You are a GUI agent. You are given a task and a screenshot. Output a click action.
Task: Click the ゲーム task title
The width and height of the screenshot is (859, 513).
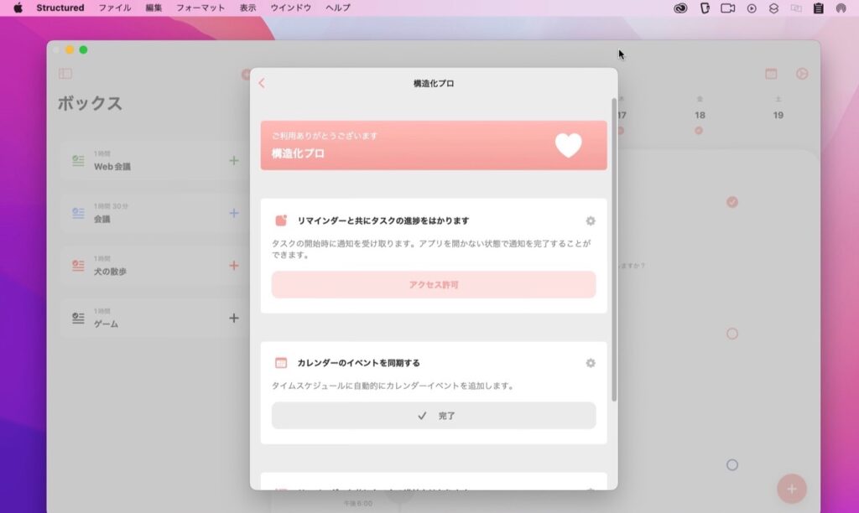click(x=106, y=324)
